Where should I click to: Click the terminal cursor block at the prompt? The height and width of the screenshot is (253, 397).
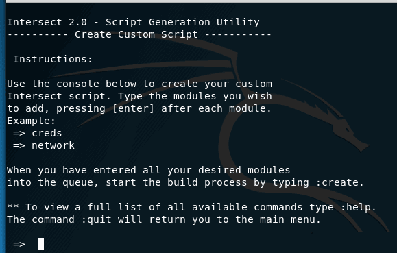[40, 244]
